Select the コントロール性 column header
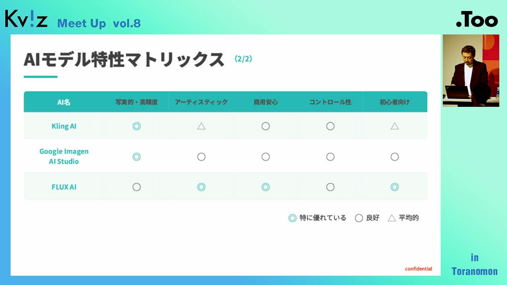The width and height of the screenshot is (507, 285). (330, 102)
